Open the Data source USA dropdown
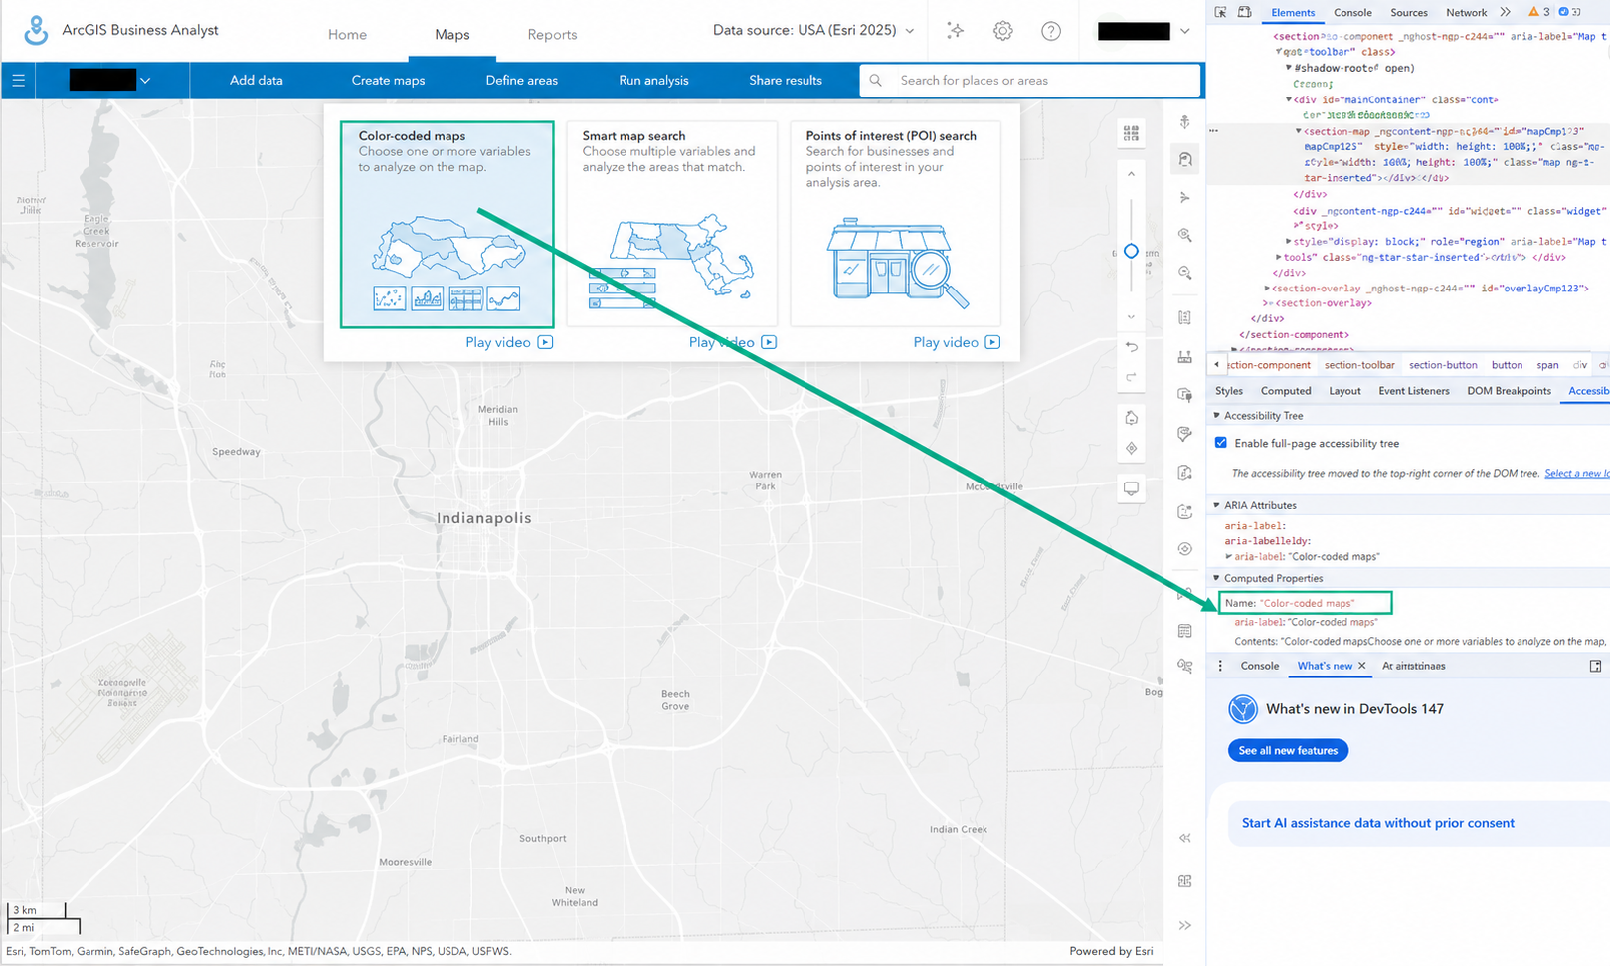The width and height of the screenshot is (1610, 966). click(x=813, y=30)
